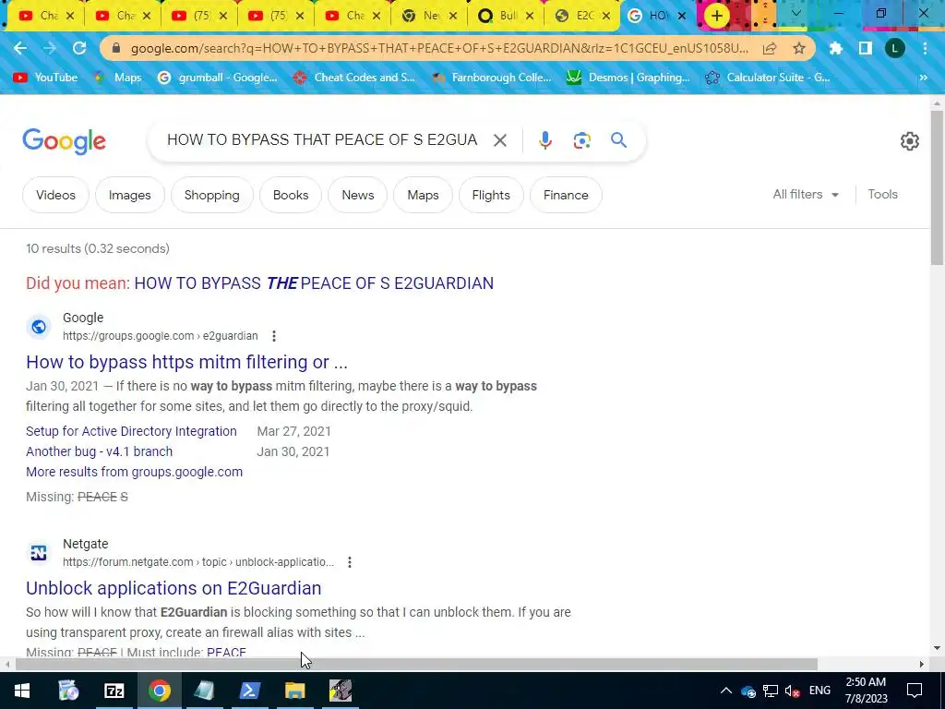Screen dimensions: 945x709
Task: Click inside the Google search text field
Action: [322, 140]
